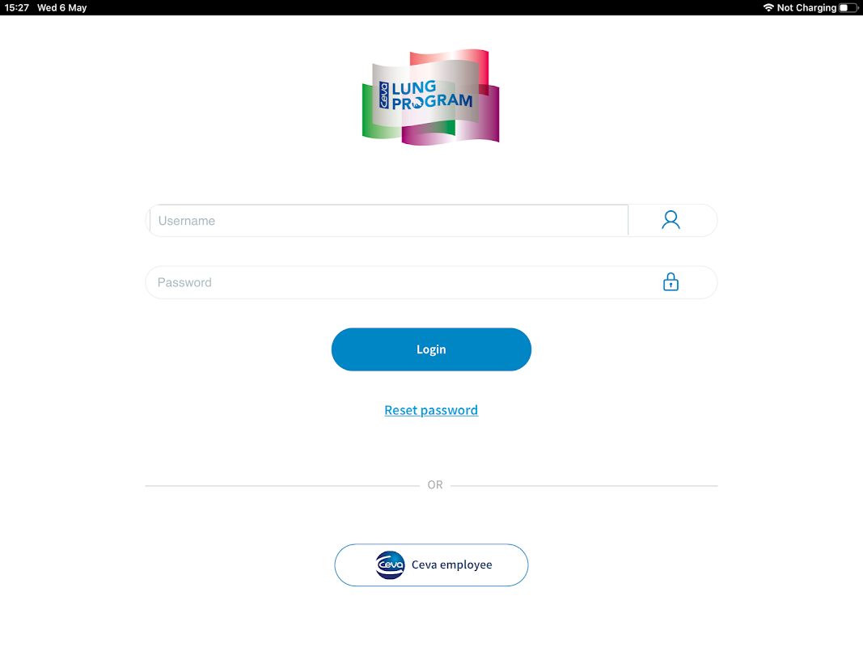Click the round Ceva logo in employee button
Image resolution: width=863 pixels, height=647 pixels.
tap(390, 565)
